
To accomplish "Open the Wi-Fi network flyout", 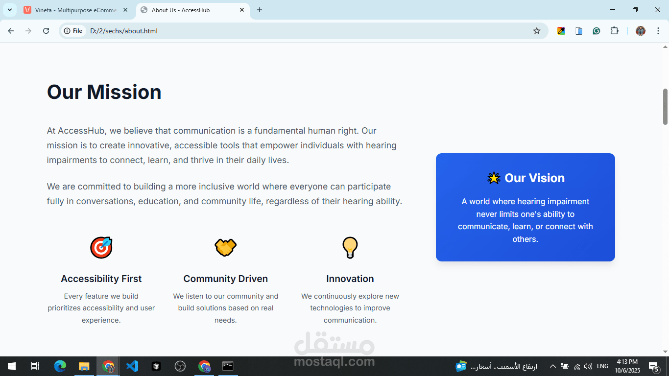I will (577, 366).
